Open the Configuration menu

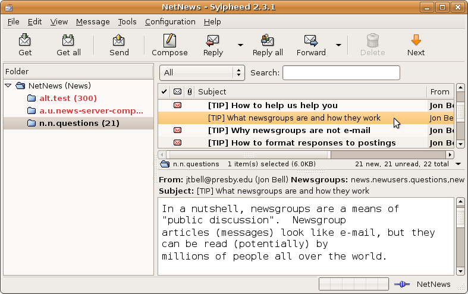(x=170, y=21)
